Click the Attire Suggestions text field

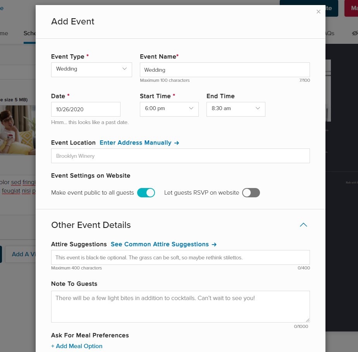(180, 257)
